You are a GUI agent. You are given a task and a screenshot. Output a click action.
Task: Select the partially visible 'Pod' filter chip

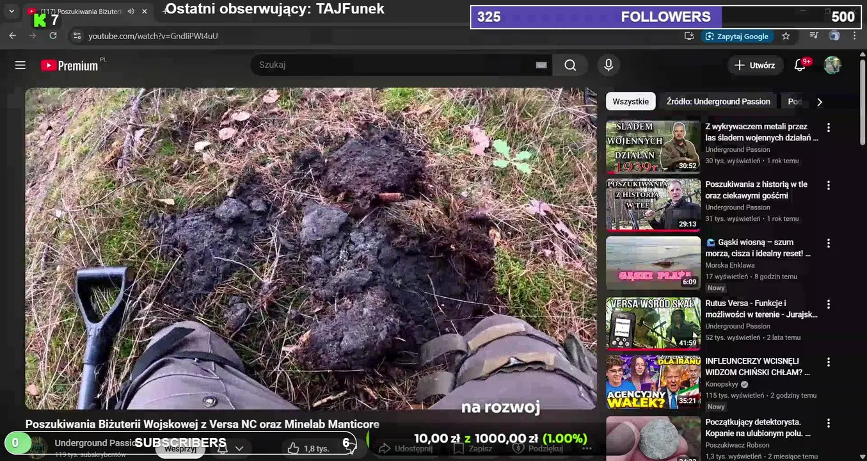pos(795,101)
